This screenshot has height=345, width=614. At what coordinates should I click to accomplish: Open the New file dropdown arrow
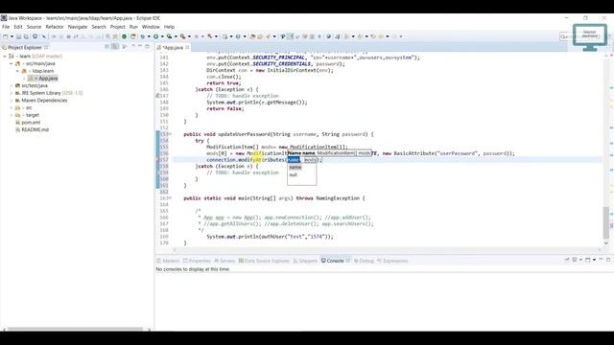(x=12, y=36)
